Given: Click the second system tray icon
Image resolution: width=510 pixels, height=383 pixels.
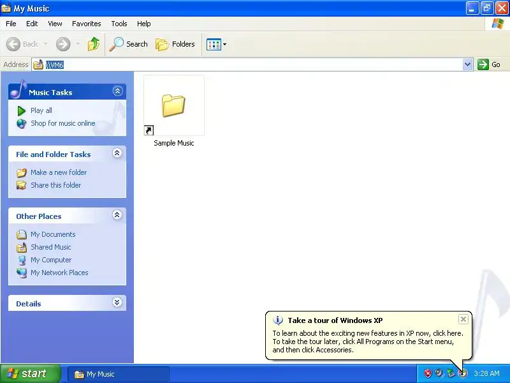Looking at the screenshot, I should [439, 373].
